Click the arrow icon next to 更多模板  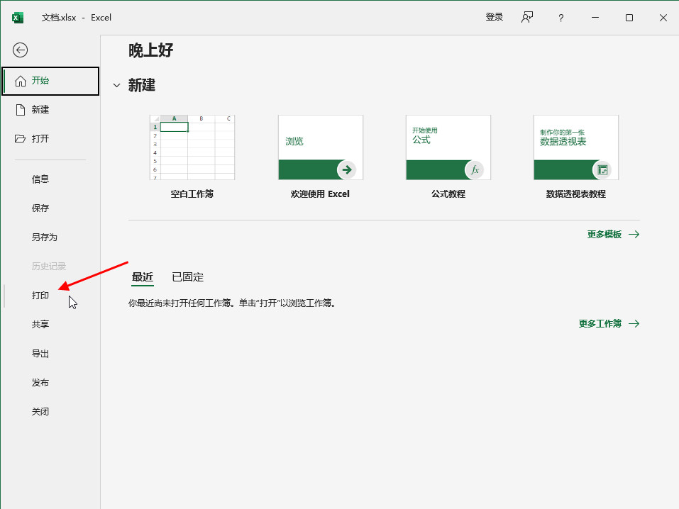click(634, 235)
